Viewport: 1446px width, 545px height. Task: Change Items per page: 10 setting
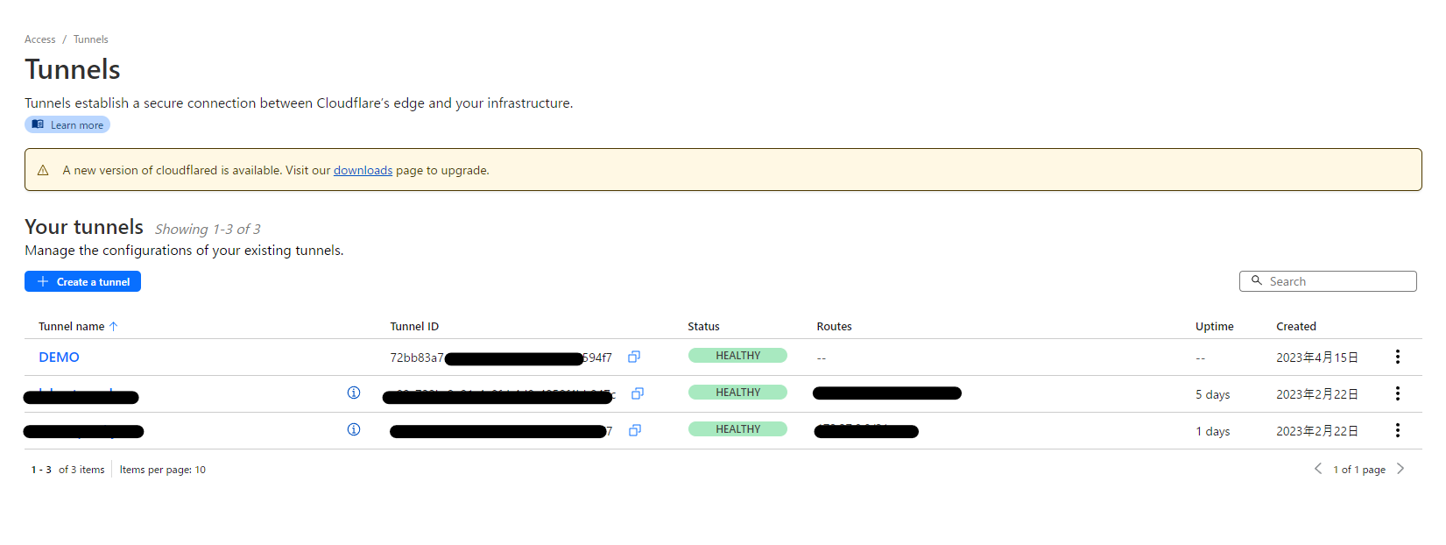pos(163,470)
